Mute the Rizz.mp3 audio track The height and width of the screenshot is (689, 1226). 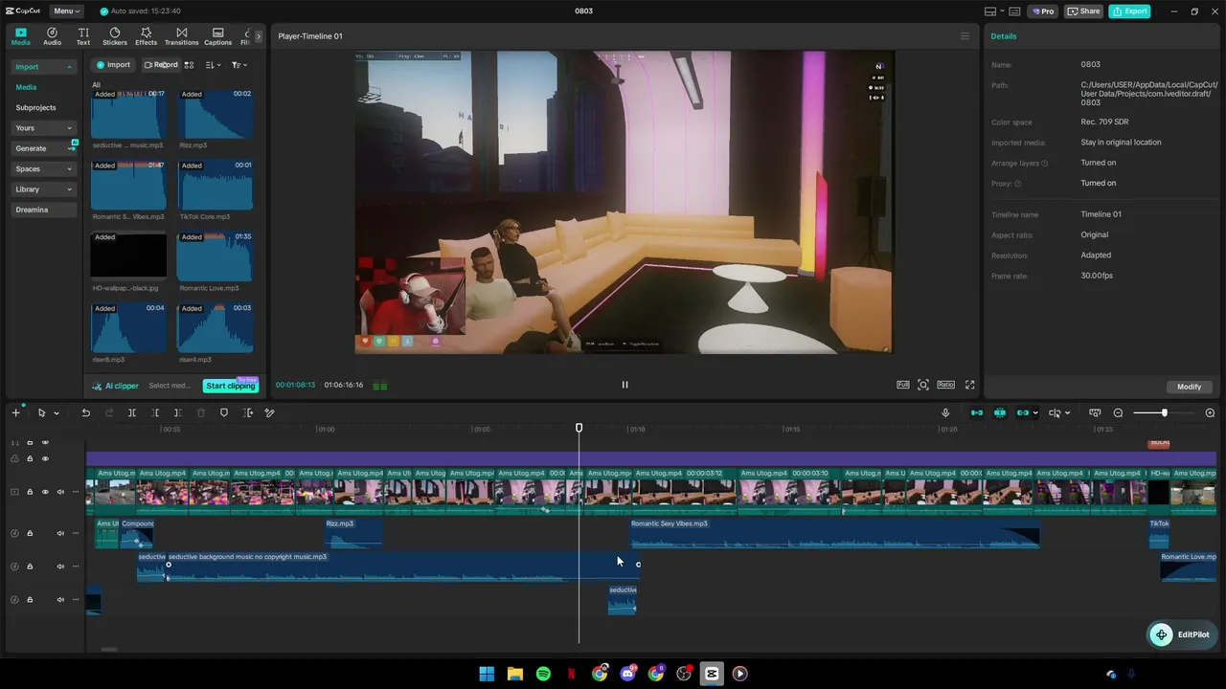coord(60,533)
